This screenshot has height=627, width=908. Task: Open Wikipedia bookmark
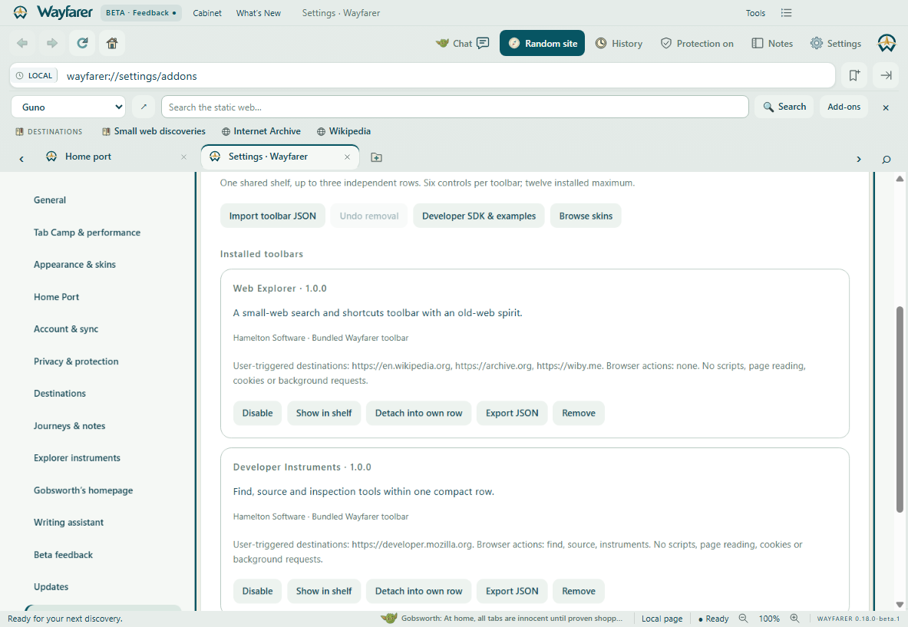point(344,131)
